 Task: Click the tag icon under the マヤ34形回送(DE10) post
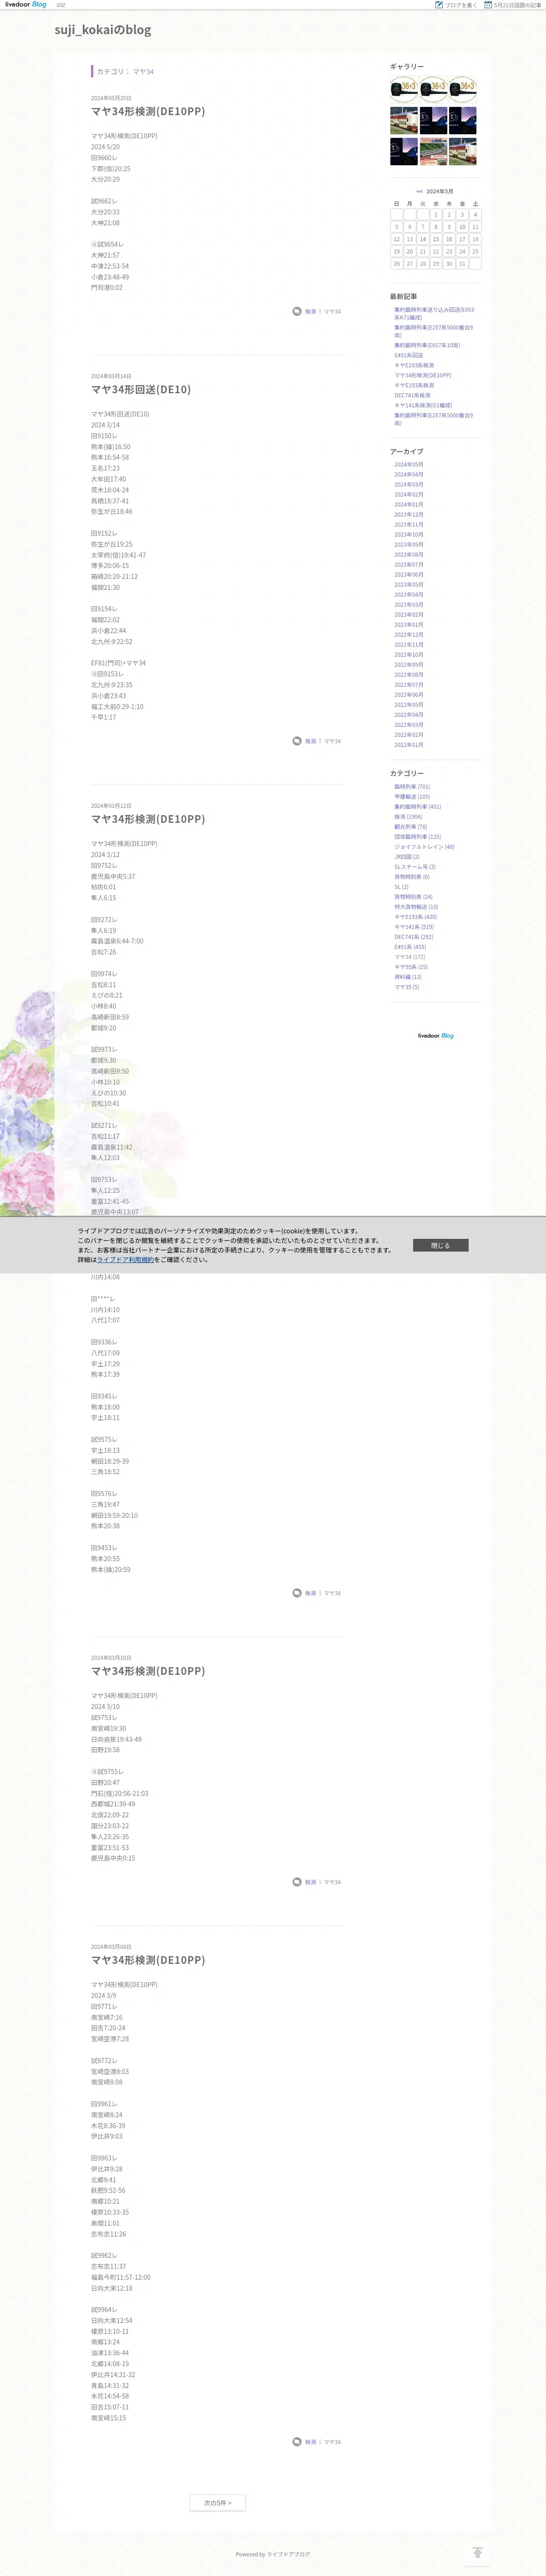(x=297, y=741)
